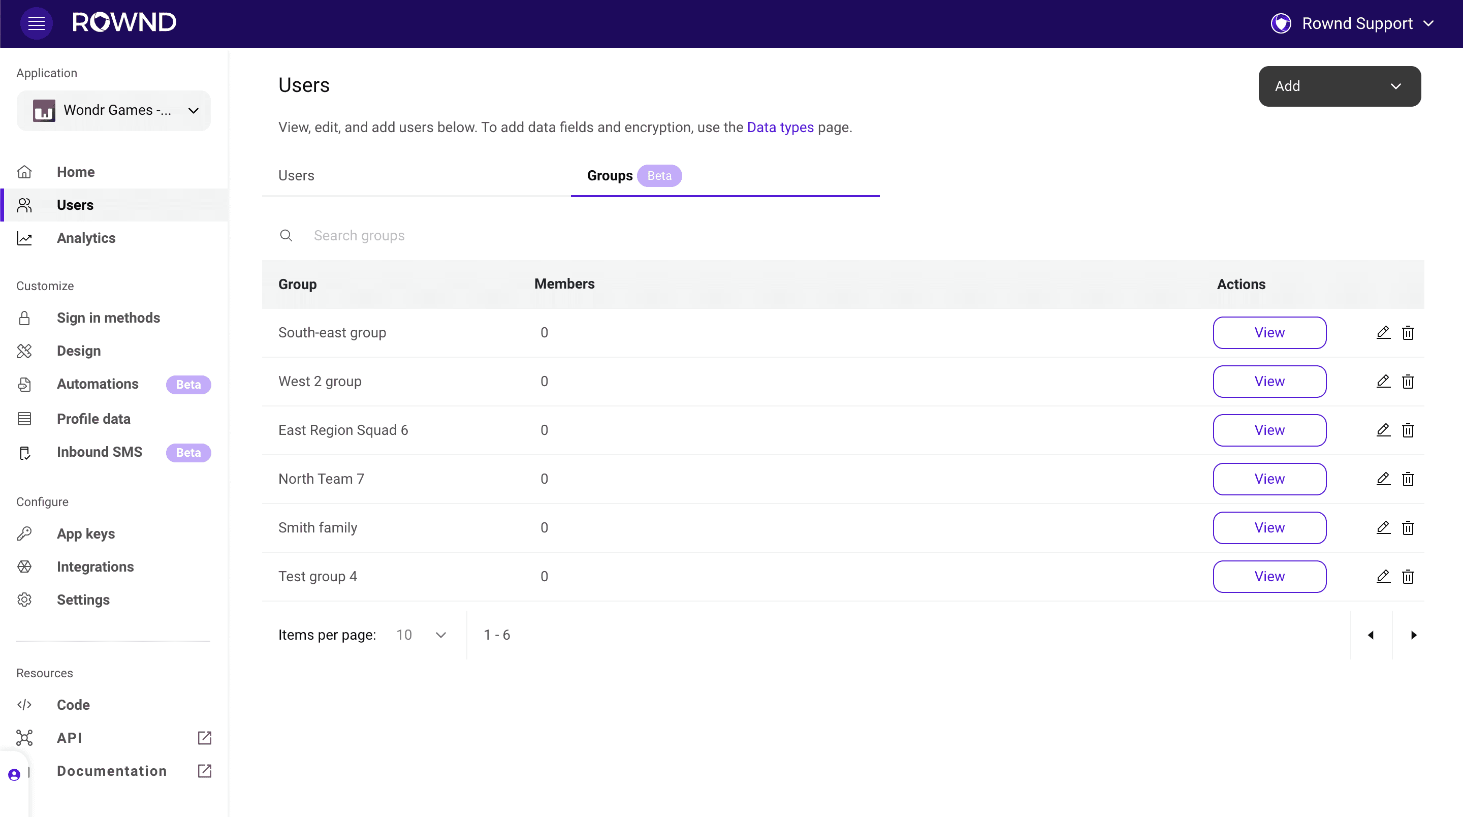Delete the Test group 4 entry
The width and height of the screenshot is (1463, 817).
pos(1407,577)
